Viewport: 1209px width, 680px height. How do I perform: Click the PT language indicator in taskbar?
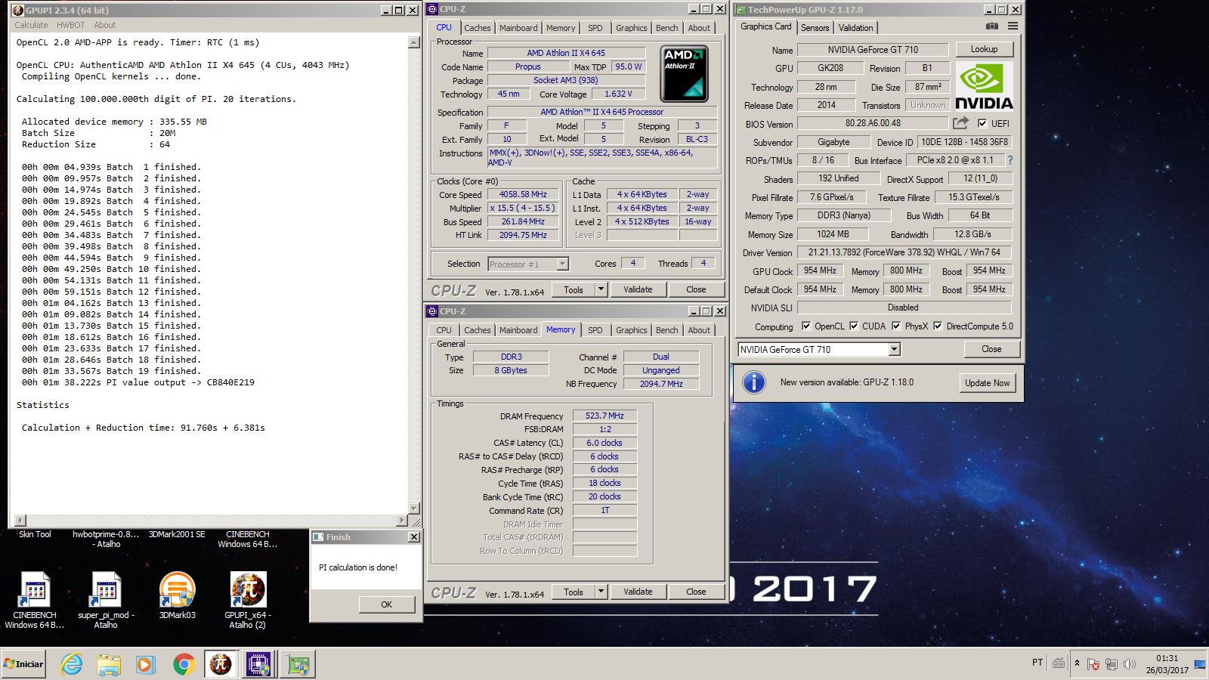pos(1037,663)
